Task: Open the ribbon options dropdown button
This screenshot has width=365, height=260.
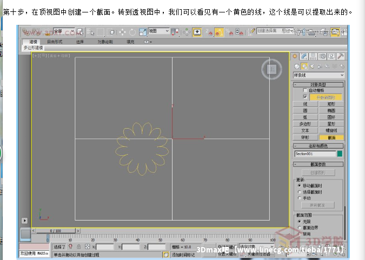Action: pos(148,42)
